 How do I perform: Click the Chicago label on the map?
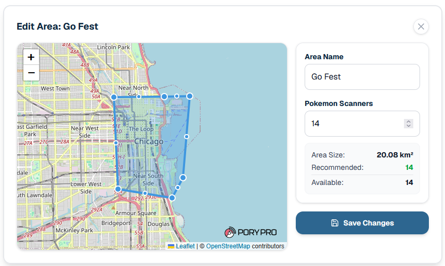[x=149, y=141]
